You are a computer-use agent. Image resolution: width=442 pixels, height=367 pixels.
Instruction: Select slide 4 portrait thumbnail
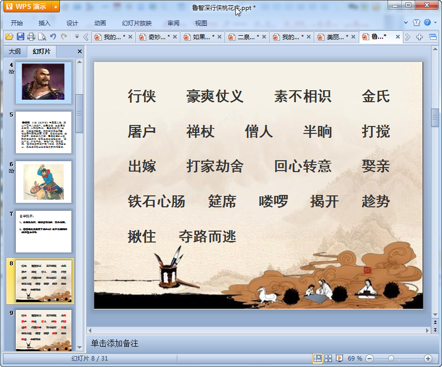click(x=44, y=82)
